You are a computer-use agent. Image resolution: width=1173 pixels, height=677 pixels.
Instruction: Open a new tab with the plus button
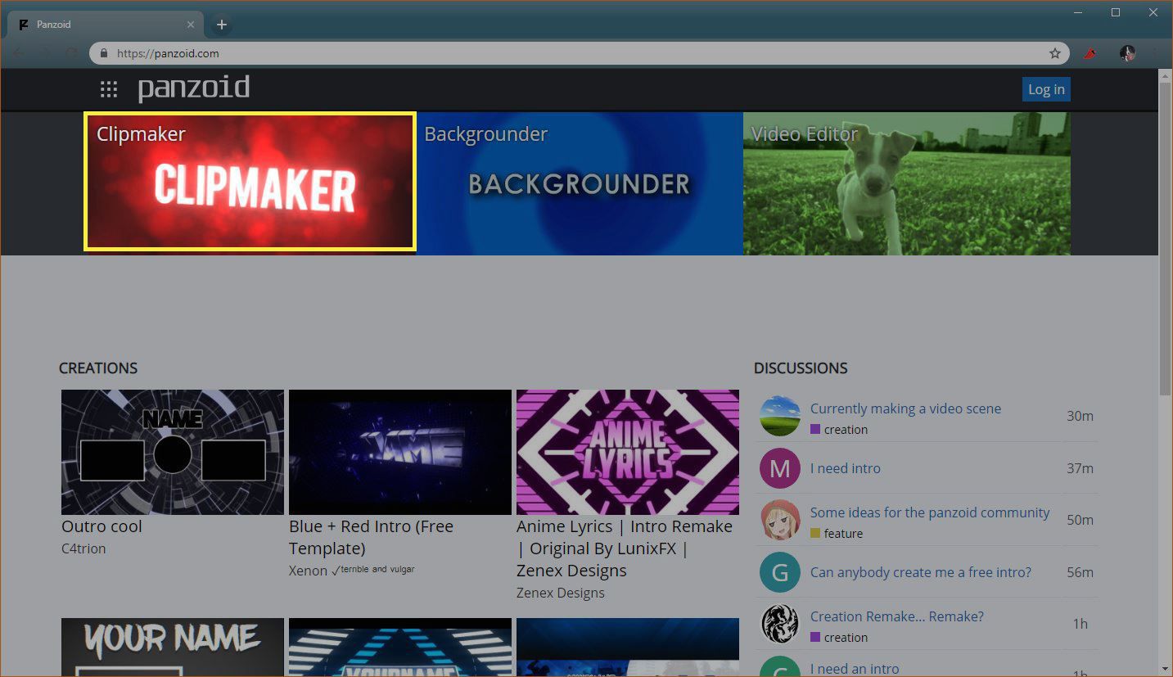[221, 25]
